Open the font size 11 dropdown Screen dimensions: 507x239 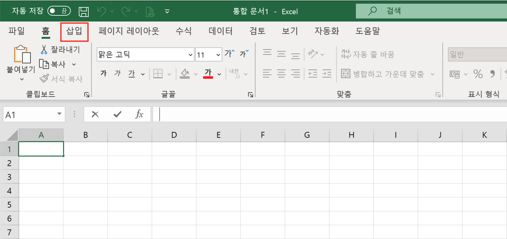(218, 55)
